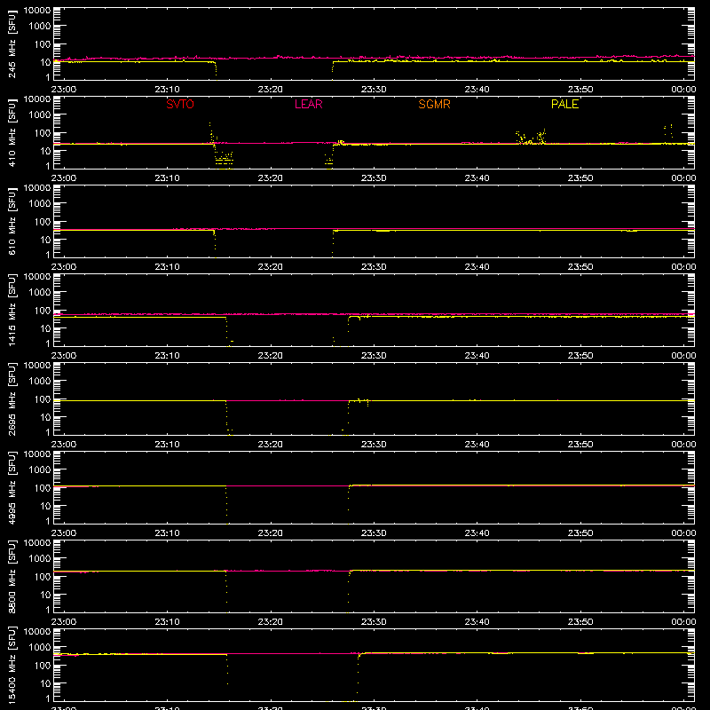Viewport: 710px width, 710px height.
Task: Select the 410 MHz [SFU] axis title
Action: coord(12,132)
